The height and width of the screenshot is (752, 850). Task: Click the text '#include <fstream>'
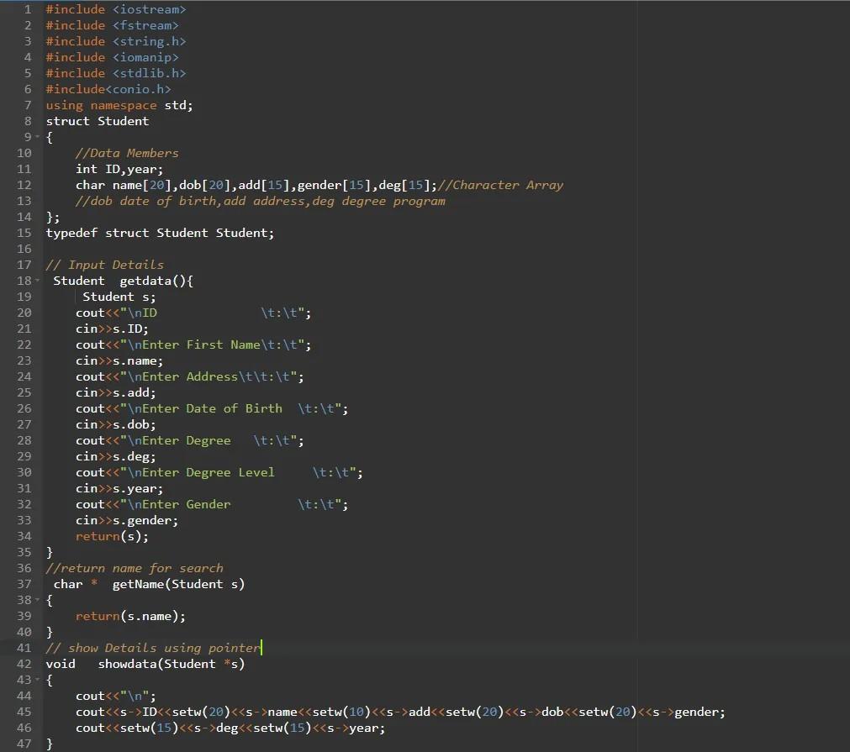click(112, 25)
